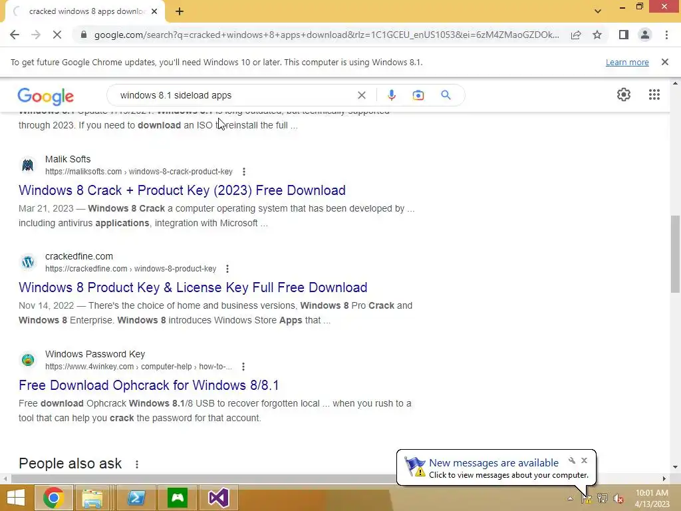Bookmark this page with the star
681x511 pixels.
pyautogui.click(x=597, y=35)
